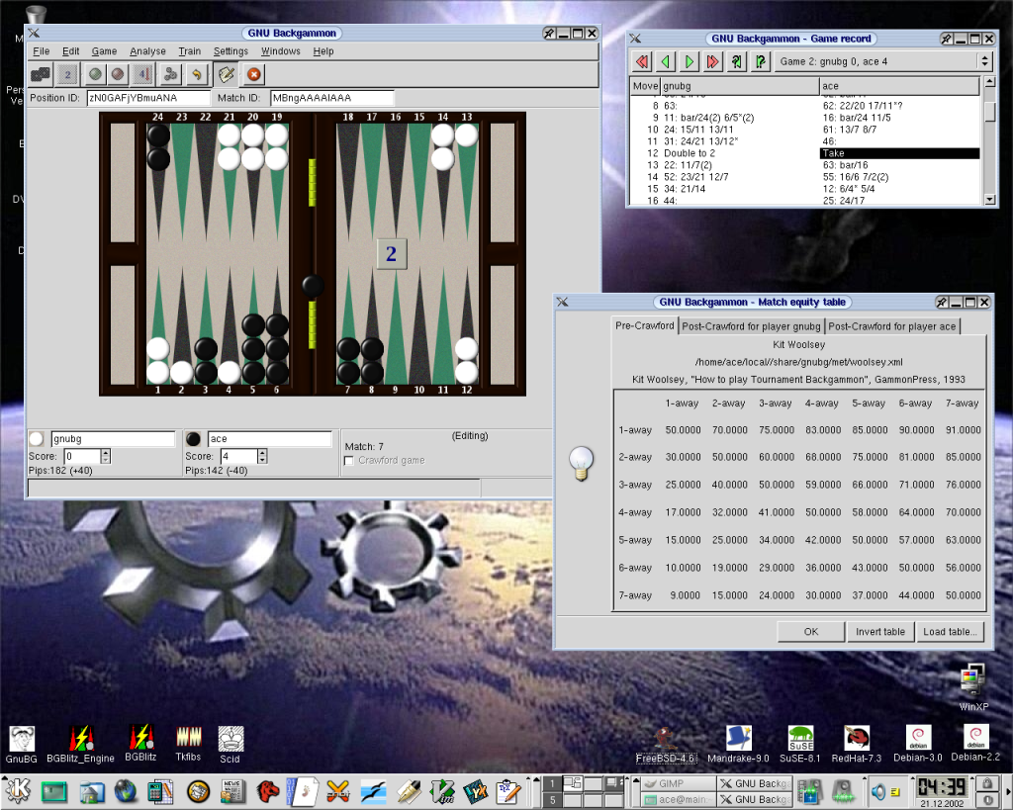Click the roll dice icon in the toolbar

pos(41,75)
